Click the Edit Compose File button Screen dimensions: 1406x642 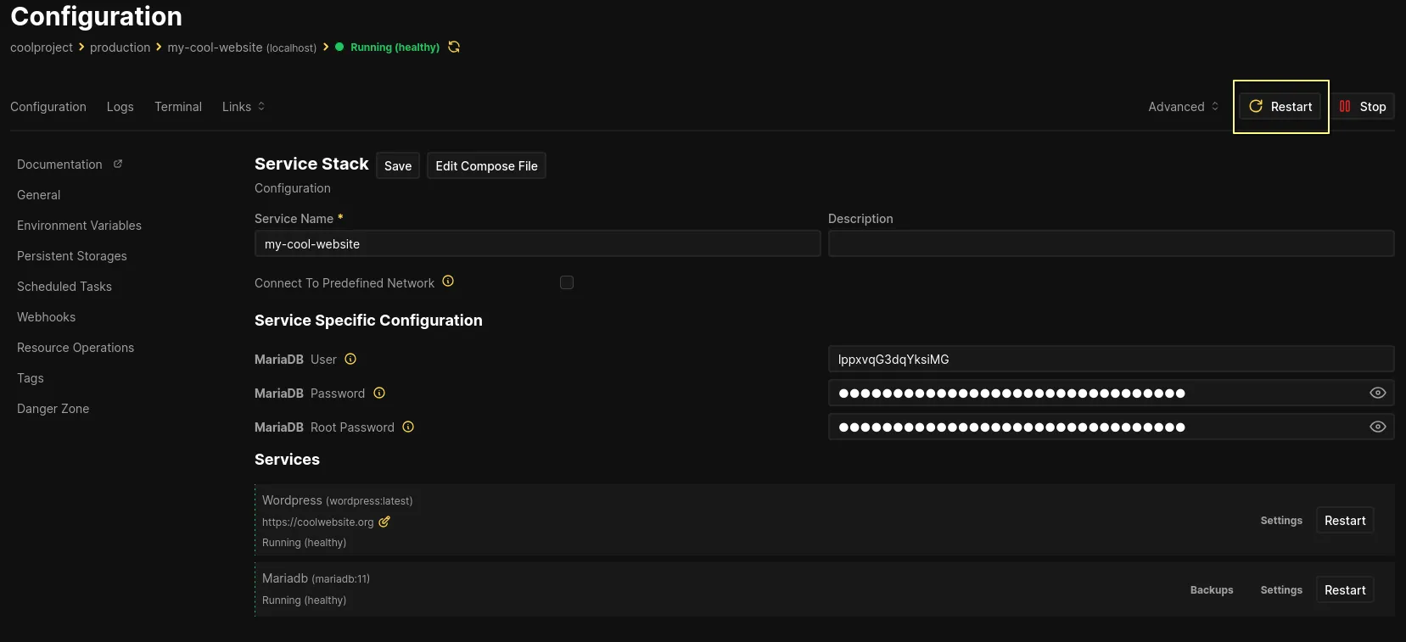486,165
